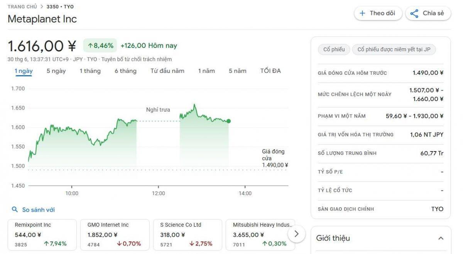This screenshot has width=463, height=254.
Task: Switch to the 1 tháng range
Action: 90,71
